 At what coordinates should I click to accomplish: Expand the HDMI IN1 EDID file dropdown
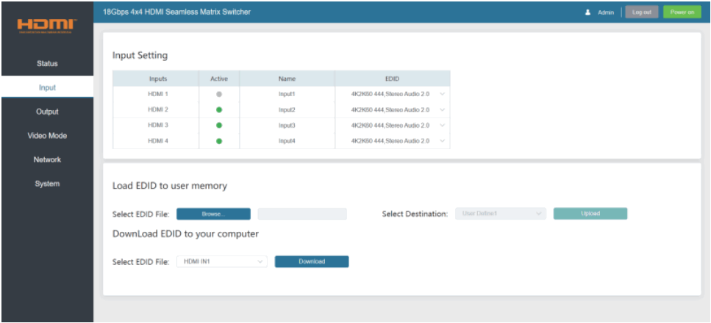pyautogui.click(x=221, y=261)
